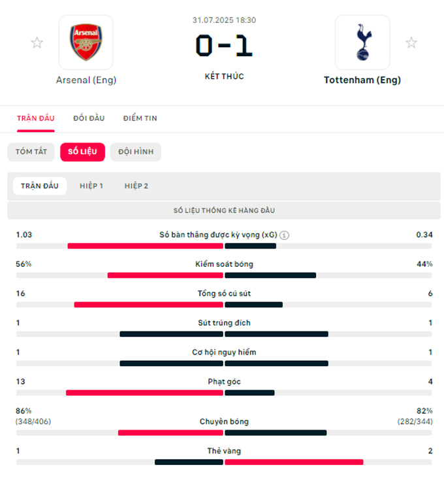Image resolution: width=444 pixels, height=478 pixels.
Task: Click the 0-1 match score
Action: [x=224, y=46]
